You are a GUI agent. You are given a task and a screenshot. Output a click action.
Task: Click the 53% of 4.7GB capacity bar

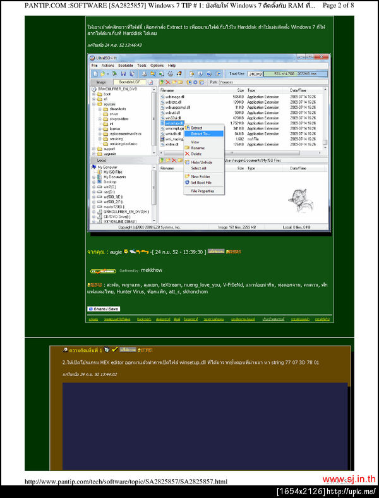point(296,74)
